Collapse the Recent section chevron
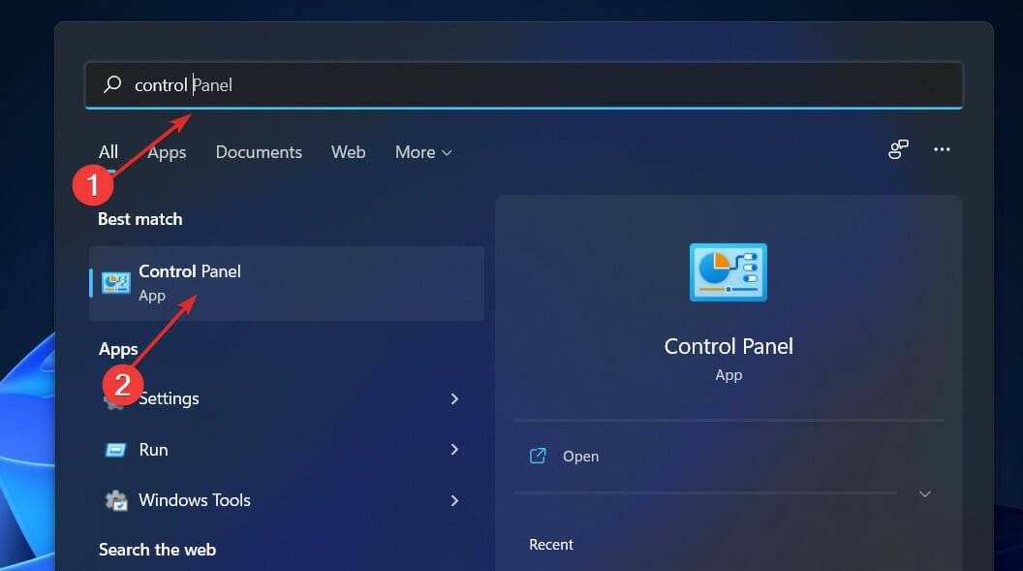This screenshot has height=571, width=1023. [x=924, y=493]
